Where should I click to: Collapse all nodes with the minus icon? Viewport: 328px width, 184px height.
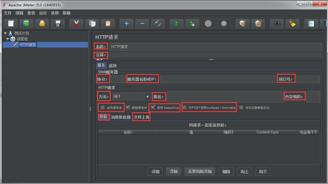click(x=142, y=23)
